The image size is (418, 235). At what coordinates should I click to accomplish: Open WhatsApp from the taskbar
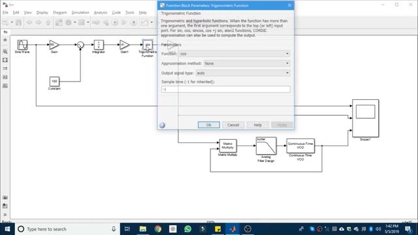187,229
